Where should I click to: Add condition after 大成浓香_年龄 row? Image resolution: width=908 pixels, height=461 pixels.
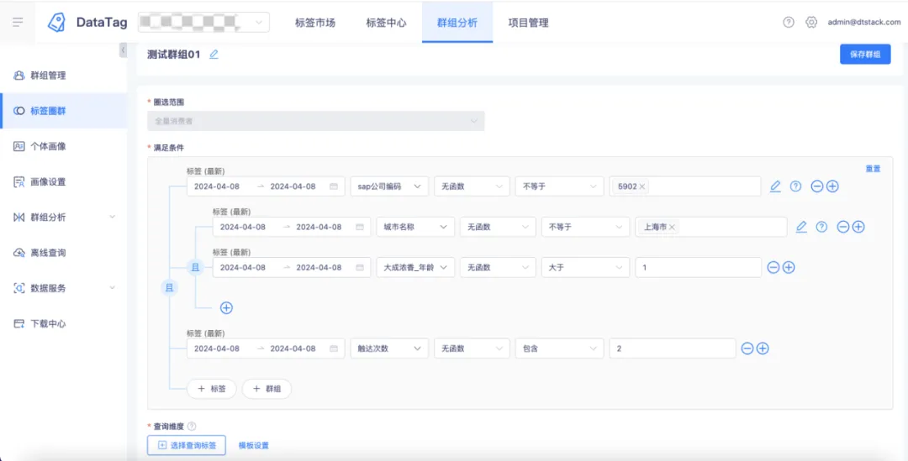[x=789, y=267]
